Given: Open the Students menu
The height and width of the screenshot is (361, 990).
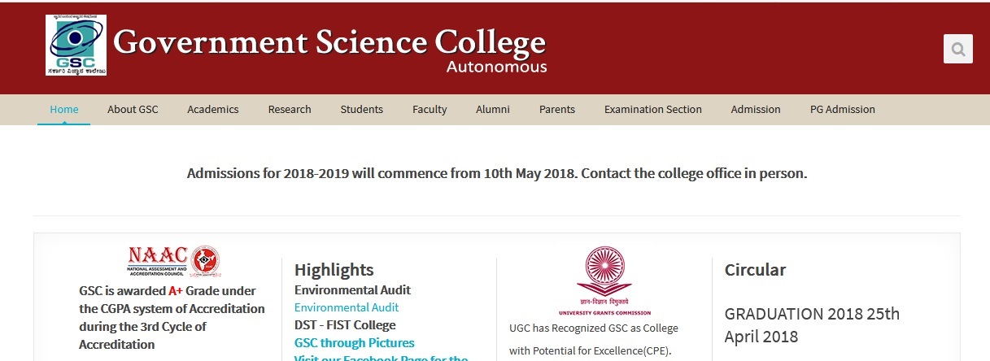Looking at the screenshot, I should click(362, 109).
